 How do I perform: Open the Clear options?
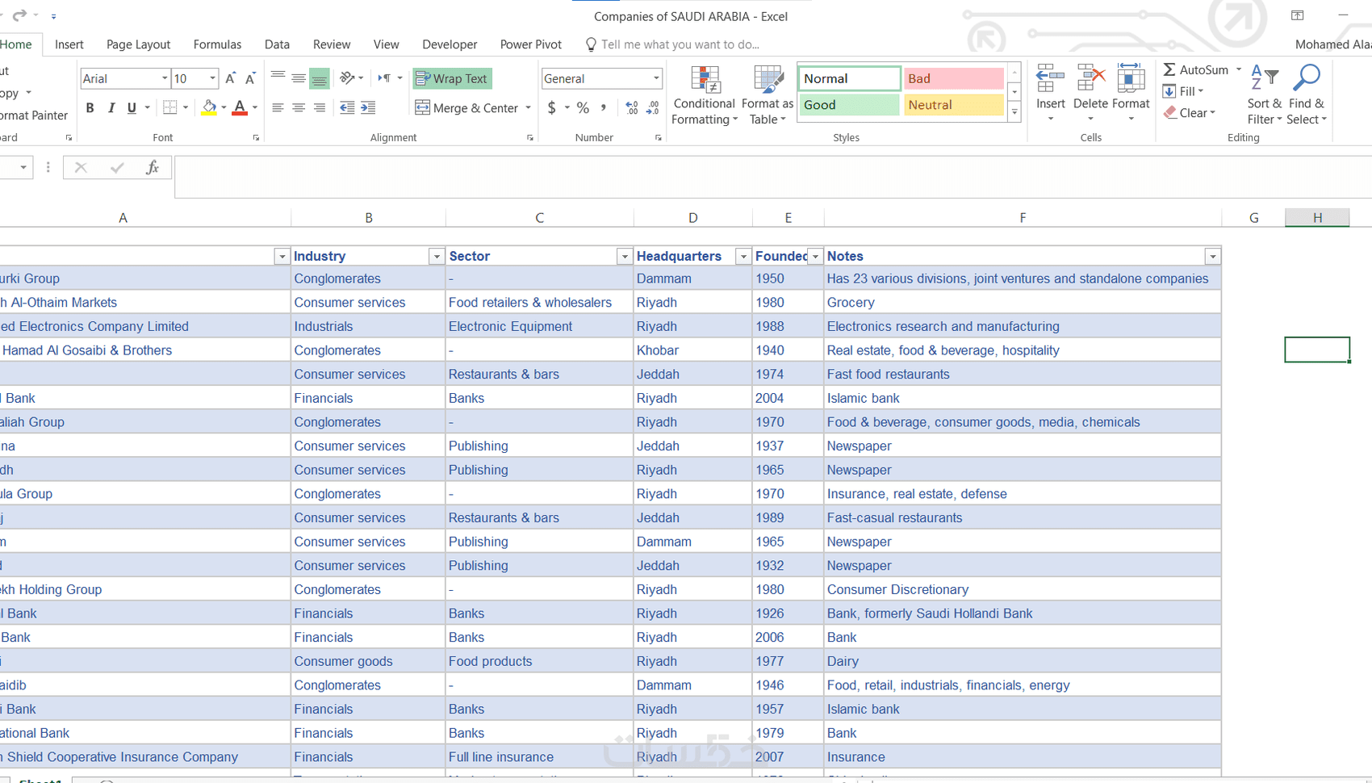(x=1190, y=113)
